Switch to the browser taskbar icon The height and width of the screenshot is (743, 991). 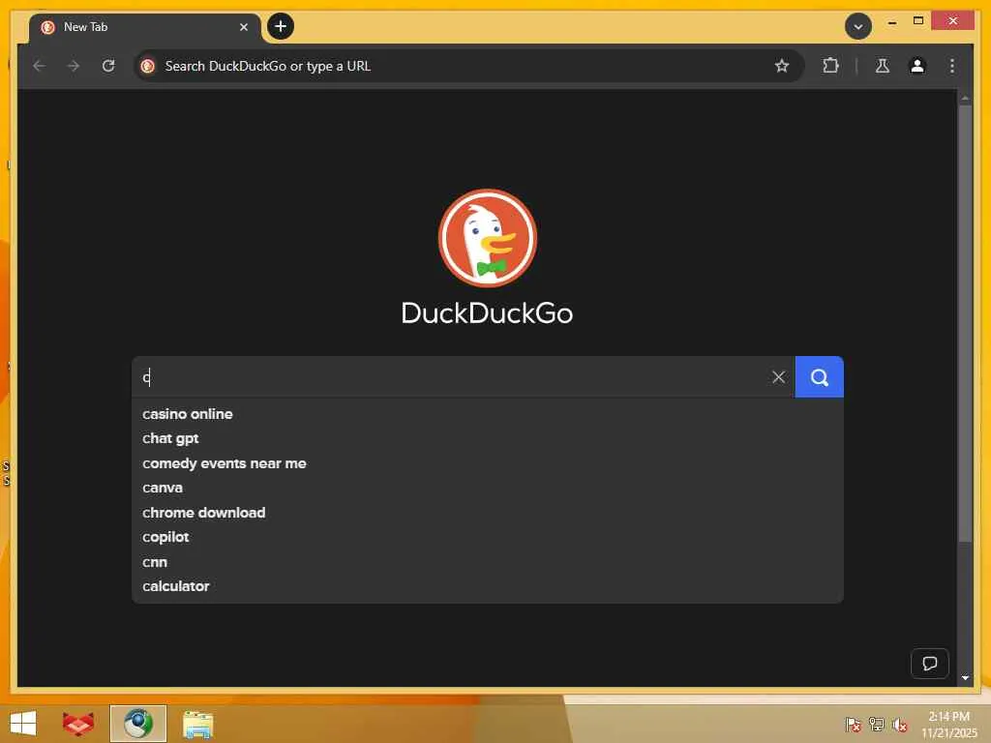tap(138, 724)
